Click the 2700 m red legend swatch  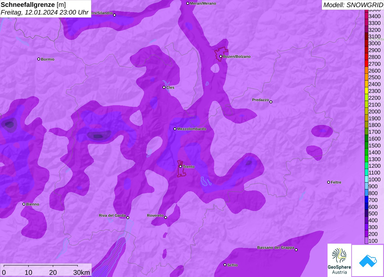[366, 64]
